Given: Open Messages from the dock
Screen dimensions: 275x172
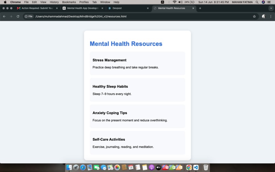Looking at the screenshot, I should point(103,168).
